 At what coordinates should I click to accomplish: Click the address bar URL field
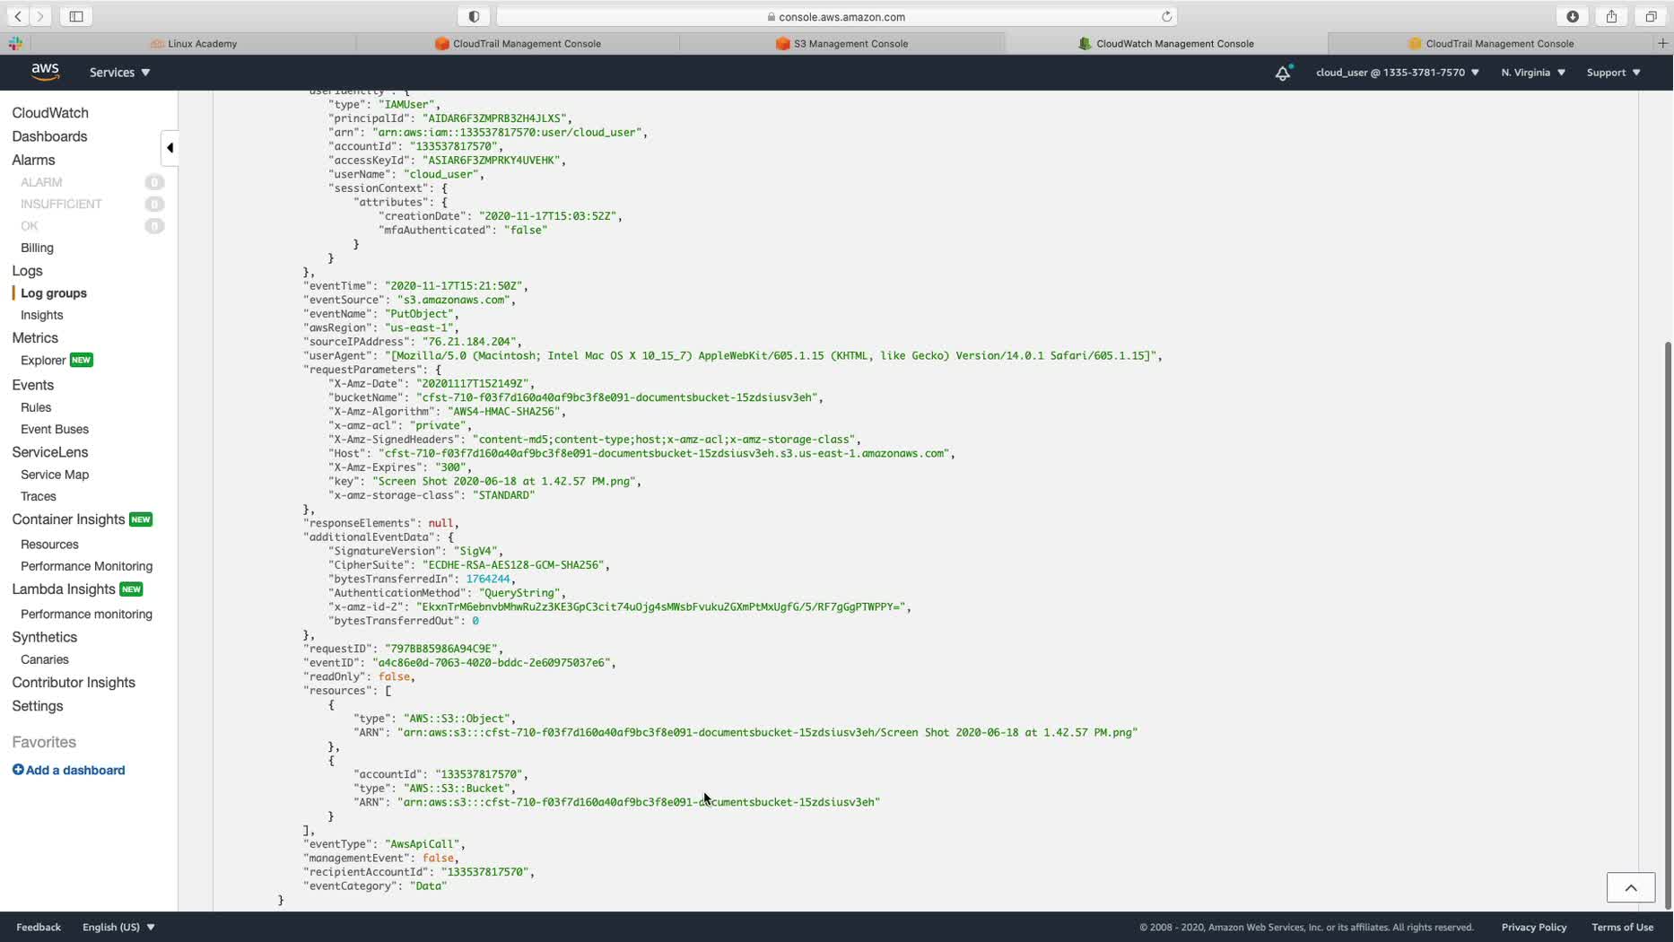pyautogui.click(x=837, y=16)
